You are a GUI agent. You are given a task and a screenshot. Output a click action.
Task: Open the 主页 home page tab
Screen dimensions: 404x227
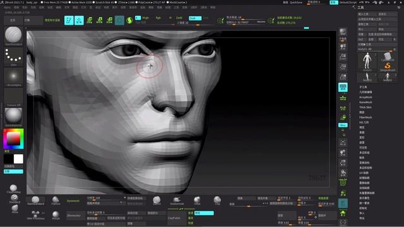tap(13, 20)
